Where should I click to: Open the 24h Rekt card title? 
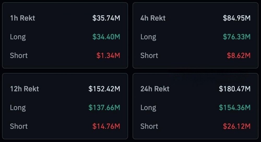[x=155, y=89]
